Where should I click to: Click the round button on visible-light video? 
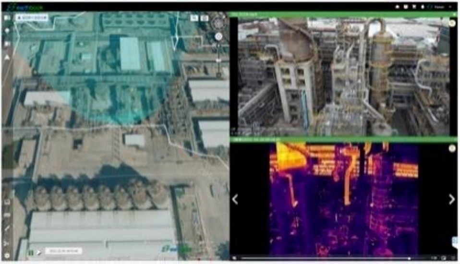tap(452, 23)
